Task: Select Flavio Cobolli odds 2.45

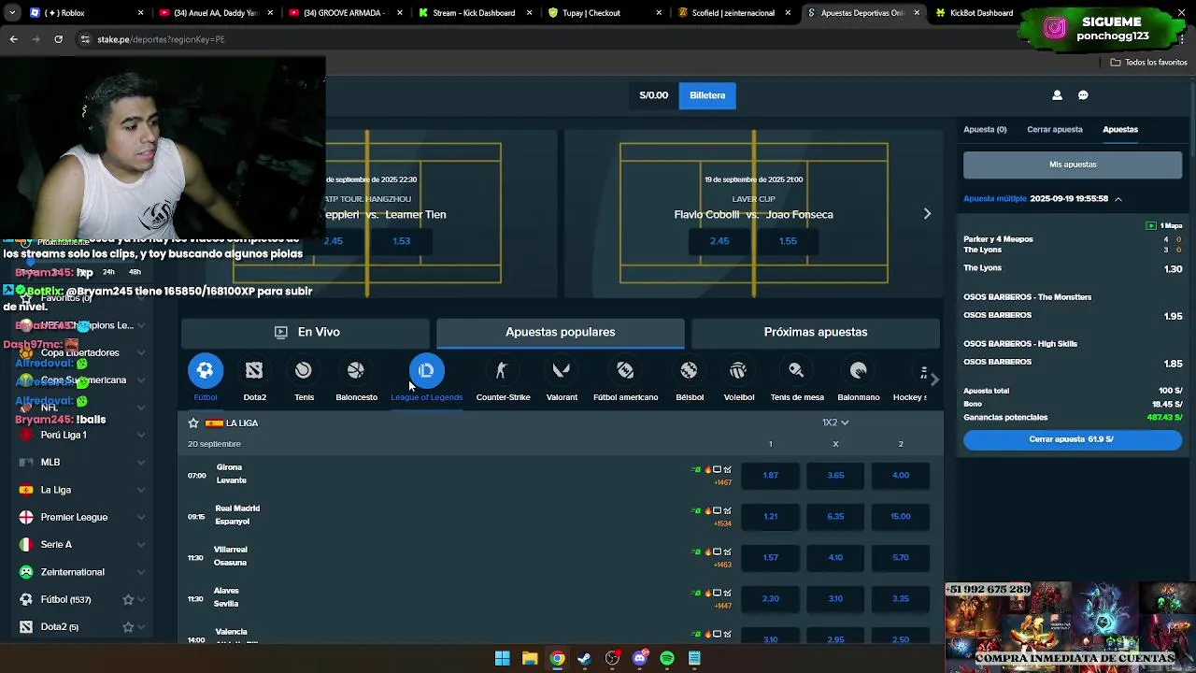Action: pos(719,241)
